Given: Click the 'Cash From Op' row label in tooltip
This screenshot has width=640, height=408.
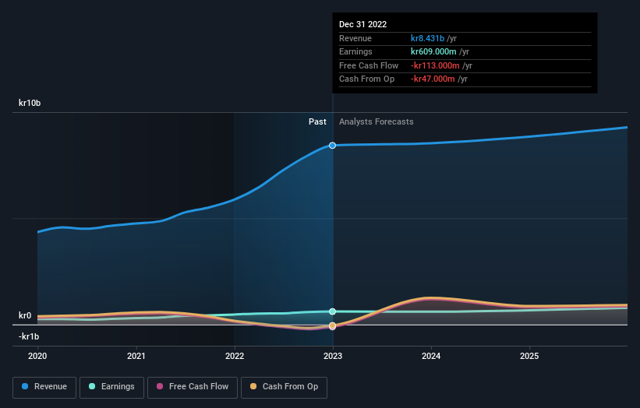Looking at the screenshot, I should pyautogui.click(x=366, y=79).
